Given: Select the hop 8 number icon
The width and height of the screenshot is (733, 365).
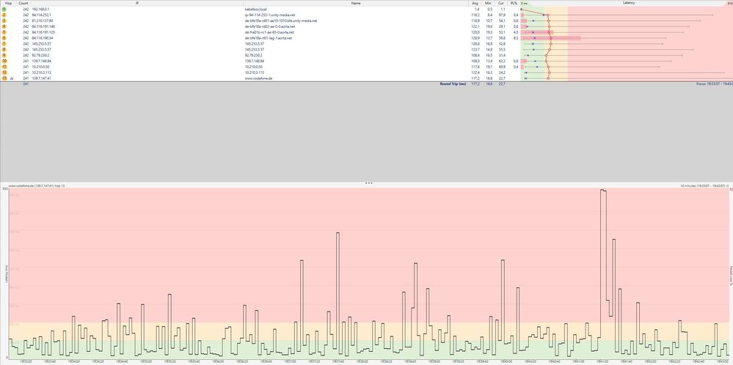Looking at the screenshot, I should (4, 50).
